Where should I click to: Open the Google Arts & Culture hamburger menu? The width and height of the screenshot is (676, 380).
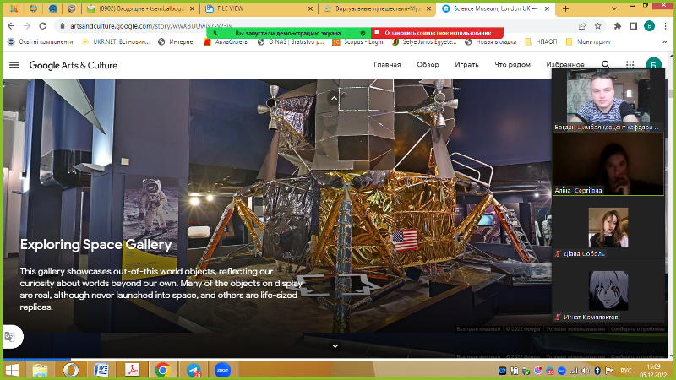(x=14, y=65)
